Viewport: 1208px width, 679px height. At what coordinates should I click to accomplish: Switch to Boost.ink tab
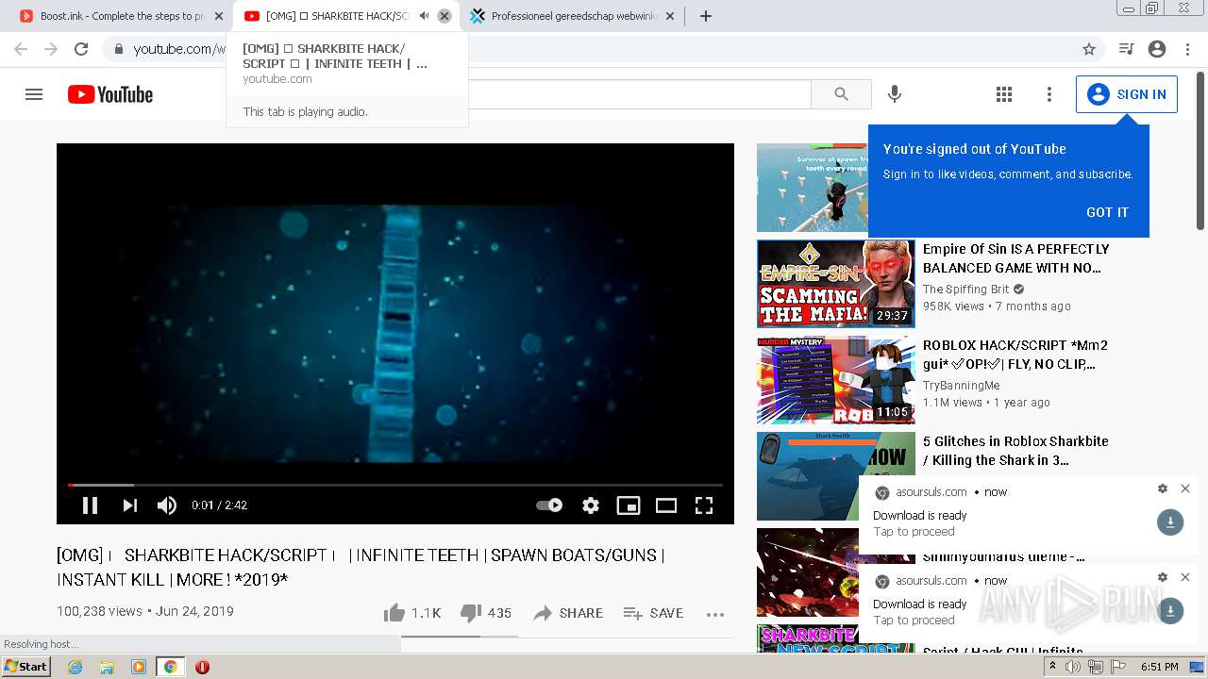pyautogui.click(x=113, y=16)
